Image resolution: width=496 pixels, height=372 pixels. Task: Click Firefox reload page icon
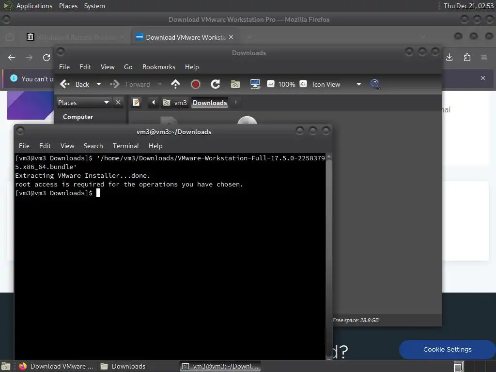tap(46, 57)
